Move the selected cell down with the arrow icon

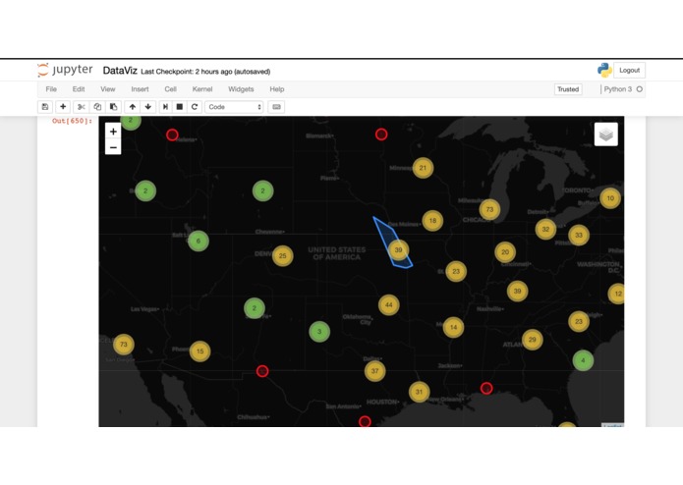(x=148, y=107)
